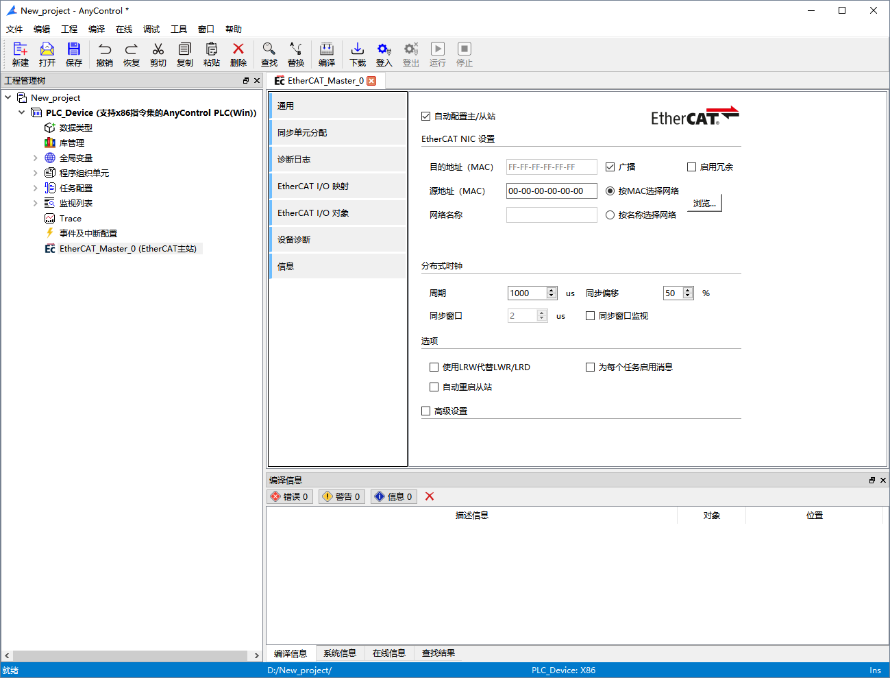Screen dimensions: 890x678
Task: Expand the 监视列表 tree node
Action: tap(36, 204)
